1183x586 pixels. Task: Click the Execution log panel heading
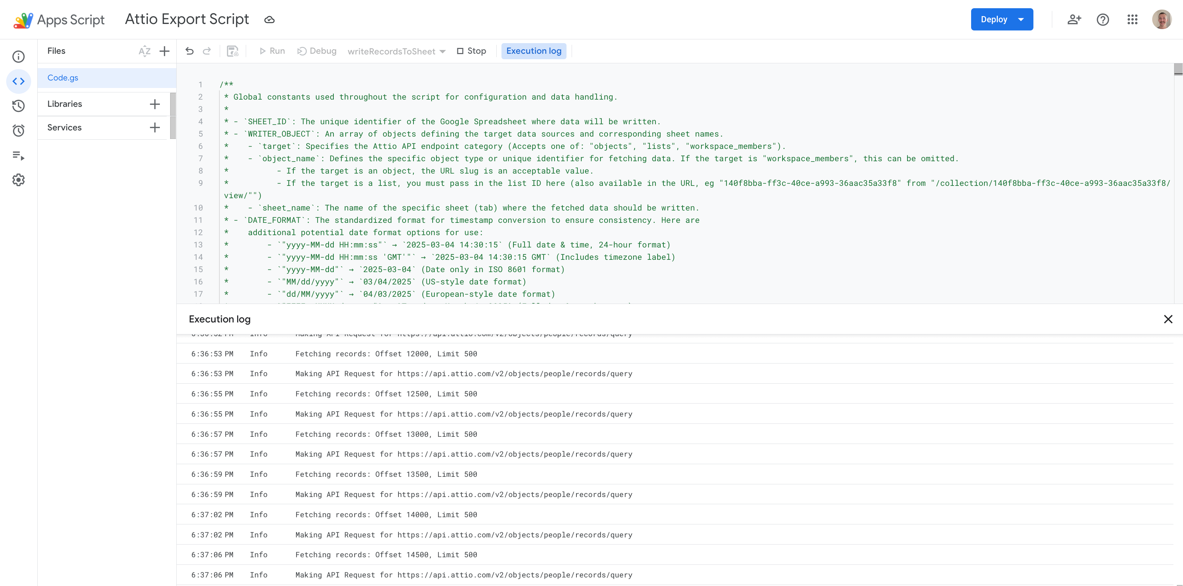219,319
